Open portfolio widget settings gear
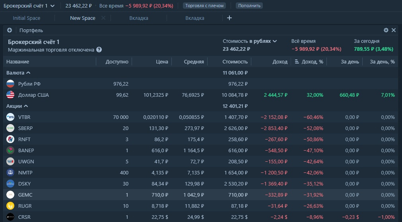The image size is (402, 222). (386, 30)
